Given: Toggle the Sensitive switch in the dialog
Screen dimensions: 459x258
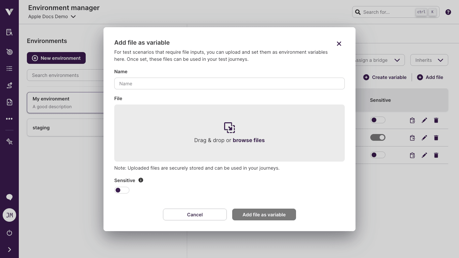Looking at the screenshot, I should pyautogui.click(x=122, y=190).
